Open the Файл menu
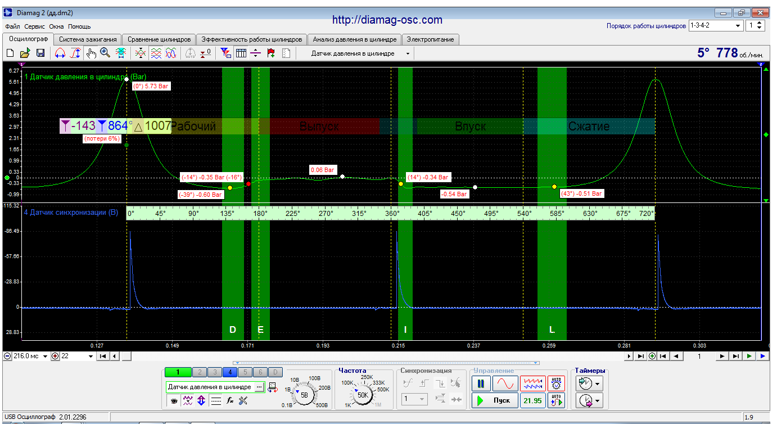Image resolution: width=777 pixels, height=424 pixels. click(x=12, y=26)
